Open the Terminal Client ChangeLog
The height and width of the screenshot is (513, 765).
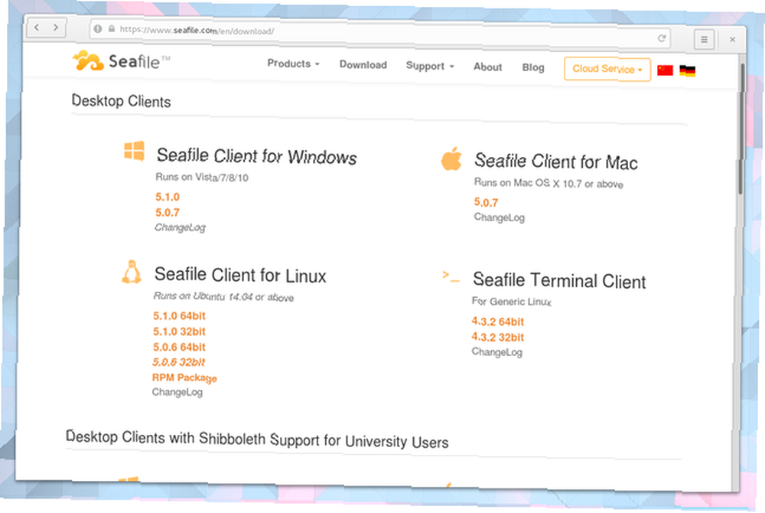[496, 352]
